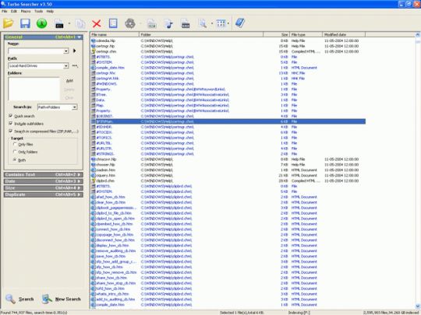Screen dimensions: 421x315
Task: Expand the Date panel
Action: 44,181
